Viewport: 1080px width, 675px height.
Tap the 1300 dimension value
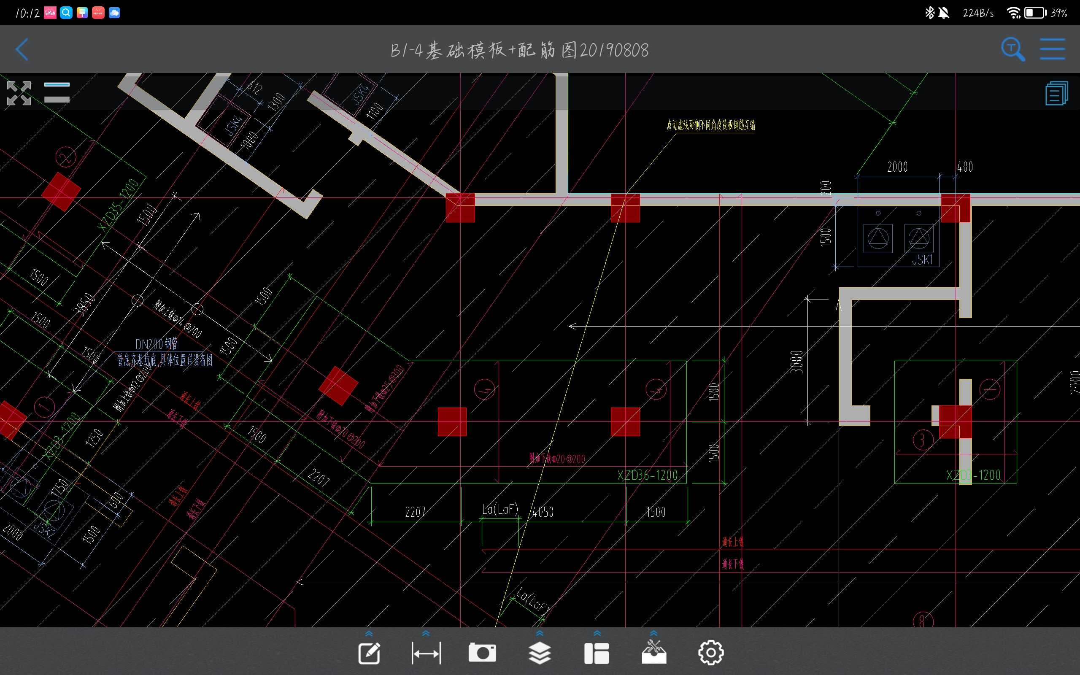276,102
